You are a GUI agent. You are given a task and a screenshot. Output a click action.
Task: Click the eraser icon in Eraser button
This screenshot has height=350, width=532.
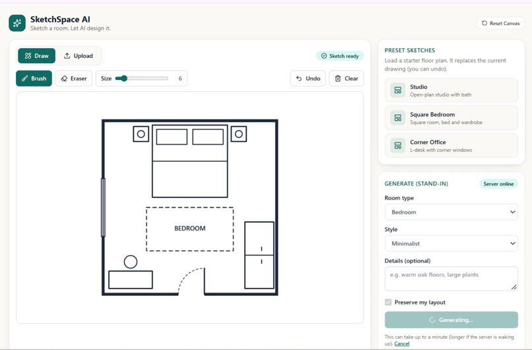[64, 79]
